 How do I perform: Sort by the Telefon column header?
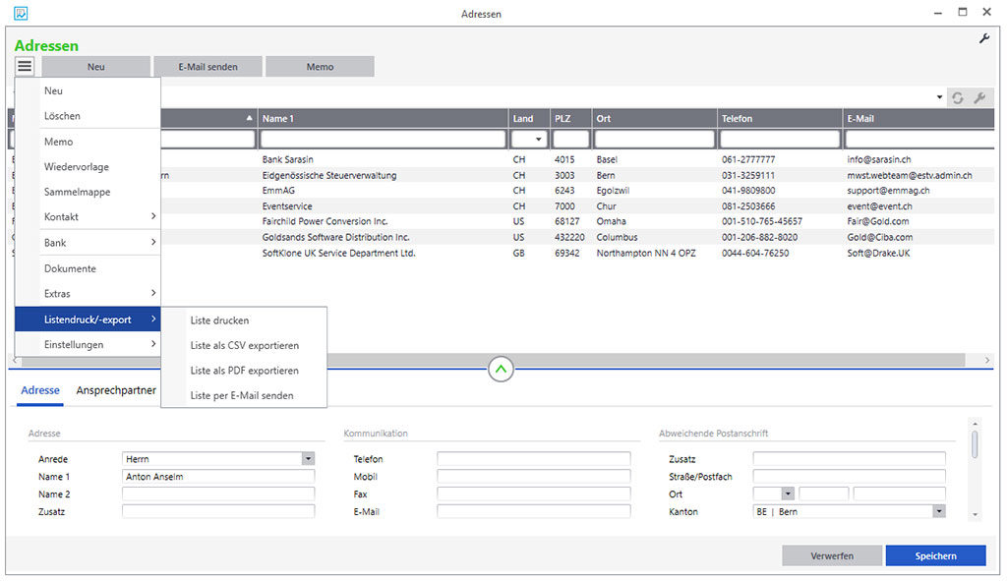(x=780, y=118)
